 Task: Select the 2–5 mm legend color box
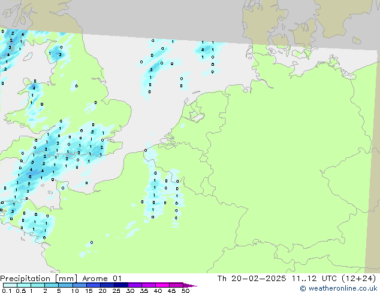52,285
